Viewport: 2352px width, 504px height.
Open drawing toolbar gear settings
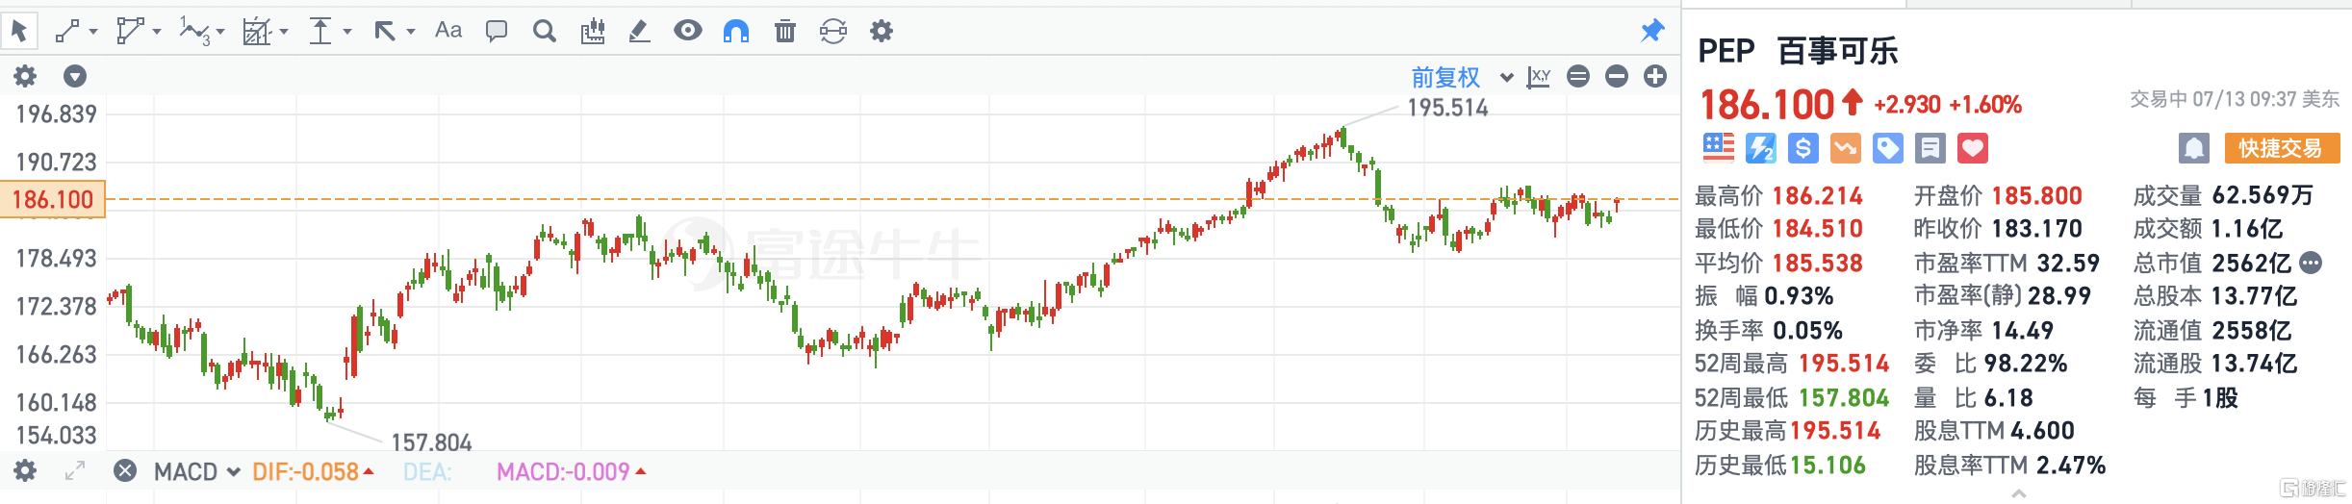[882, 32]
